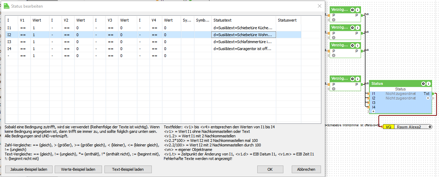The height and width of the screenshot is (177, 439).
Task: Click plus icon on topmost Verzög... block
Action: click(x=334, y=19)
